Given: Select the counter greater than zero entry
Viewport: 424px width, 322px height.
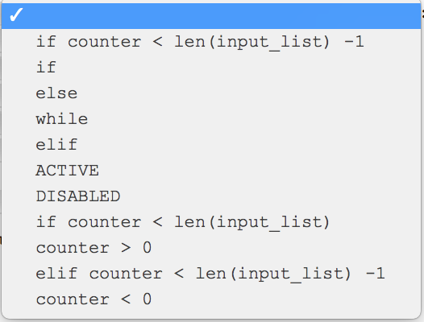Looking at the screenshot, I should click(211, 248).
